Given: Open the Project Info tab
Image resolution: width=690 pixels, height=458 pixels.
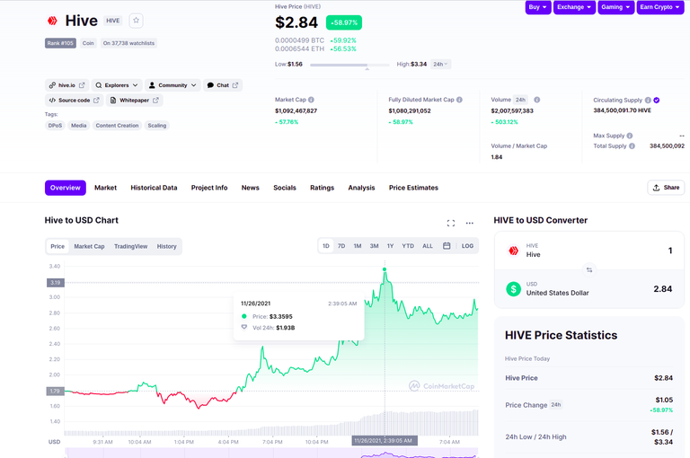Looking at the screenshot, I should point(209,188).
